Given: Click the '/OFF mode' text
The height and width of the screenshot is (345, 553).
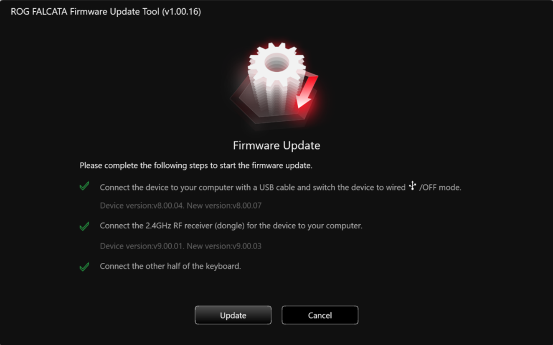Looking at the screenshot, I should click(440, 188).
